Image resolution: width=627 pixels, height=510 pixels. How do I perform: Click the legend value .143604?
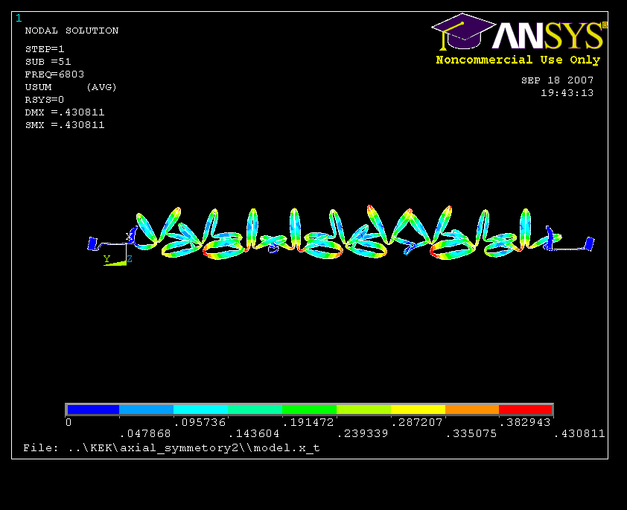pos(254,433)
